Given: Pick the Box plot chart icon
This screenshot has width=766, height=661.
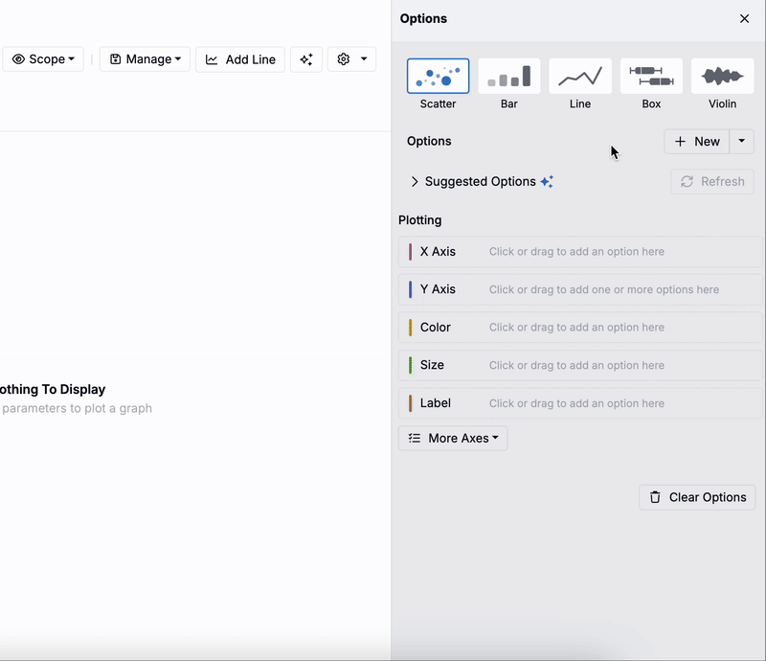Looking at the screenshot, I should point(651,77).
